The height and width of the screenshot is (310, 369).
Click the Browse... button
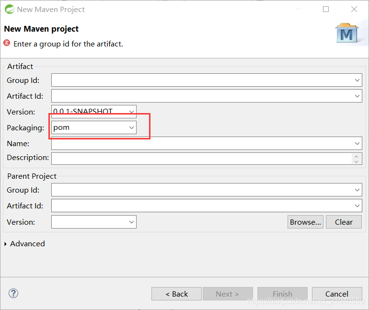point(305,222)
